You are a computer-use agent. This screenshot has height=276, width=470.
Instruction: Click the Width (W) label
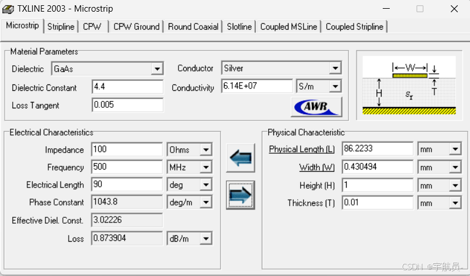pyautogui.click(x=317, y=167)
